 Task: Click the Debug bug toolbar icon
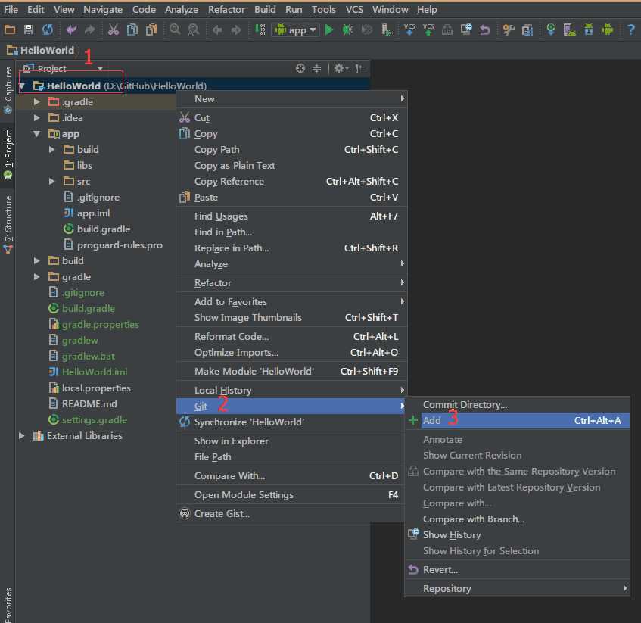pos(347,30)
